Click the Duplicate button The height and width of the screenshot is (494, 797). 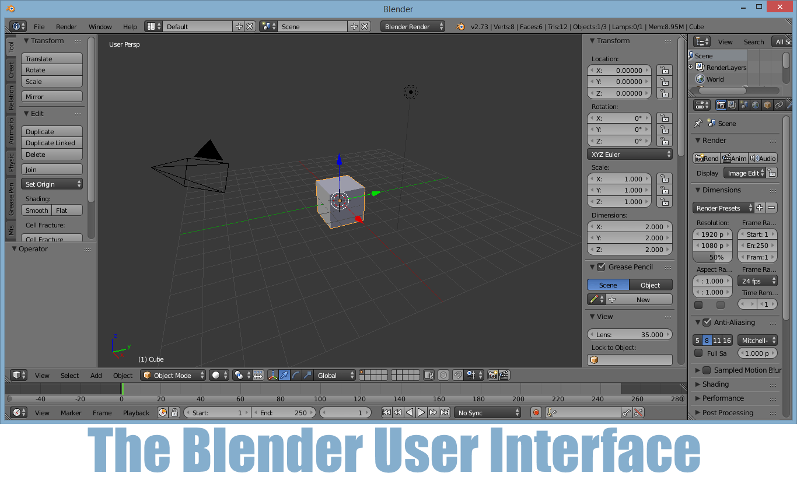[x=51, y=131]
